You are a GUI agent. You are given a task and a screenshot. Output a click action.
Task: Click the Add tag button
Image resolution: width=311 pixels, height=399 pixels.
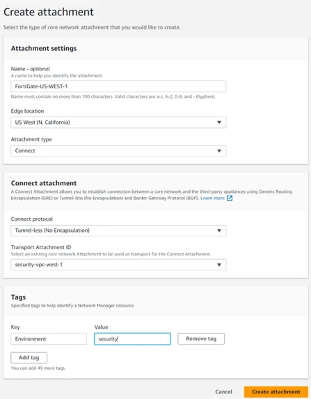pyautogui.click(x=29, y=357)
